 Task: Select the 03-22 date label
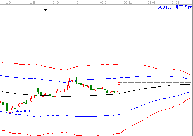click(175, 3)
